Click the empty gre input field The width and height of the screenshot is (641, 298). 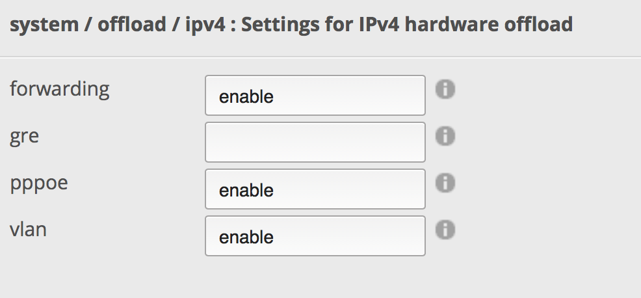coord(315,142)
